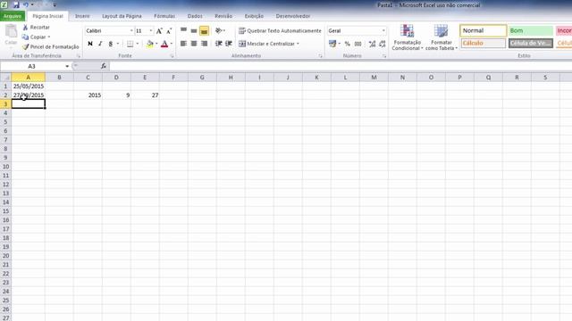The height and width of the screenshot is (321, 572).
Task: Apply the Bom cell style
Action: pos(531,30)
